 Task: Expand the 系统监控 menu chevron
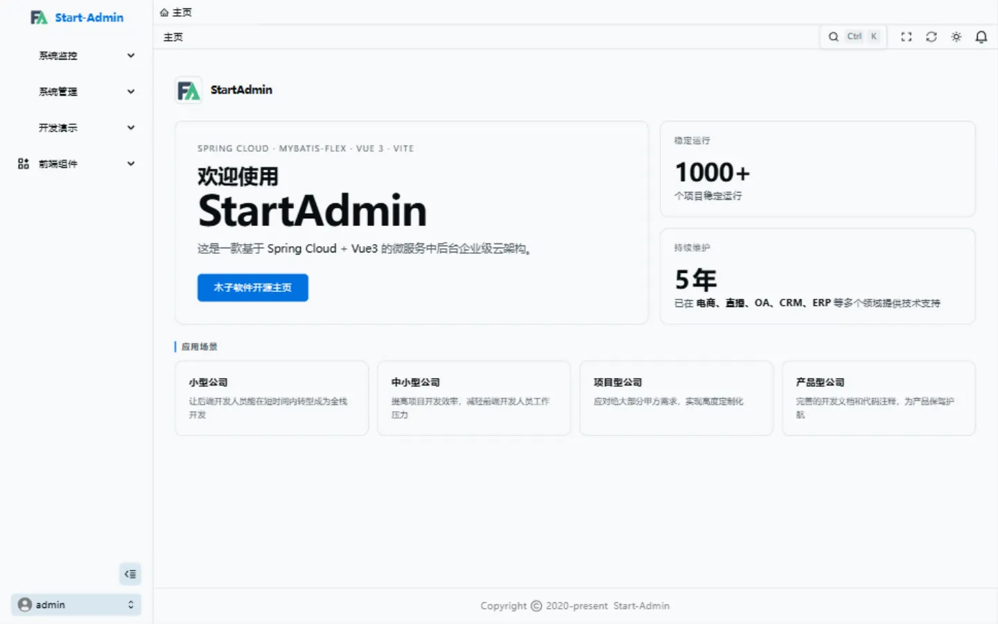(x=131, y=55)
